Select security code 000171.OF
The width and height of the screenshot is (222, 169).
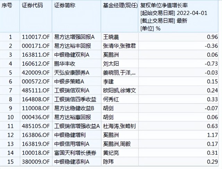point(36,46)
